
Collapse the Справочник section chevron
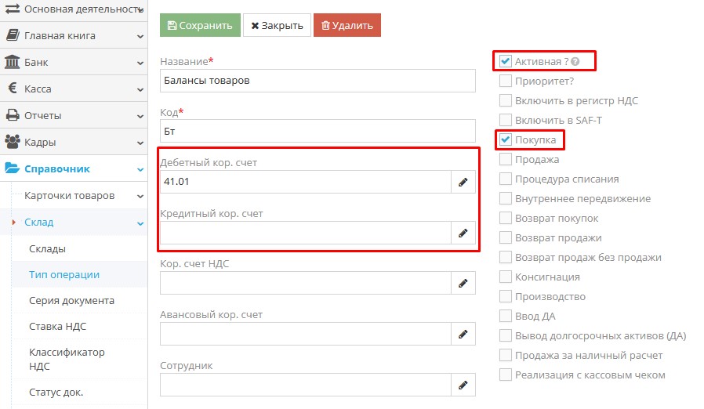point(140,169)
